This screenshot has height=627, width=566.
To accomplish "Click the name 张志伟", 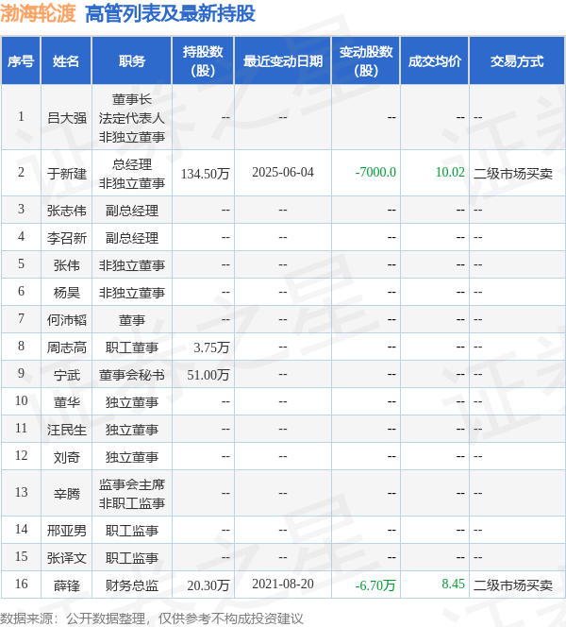I will (x=67, y=211).
